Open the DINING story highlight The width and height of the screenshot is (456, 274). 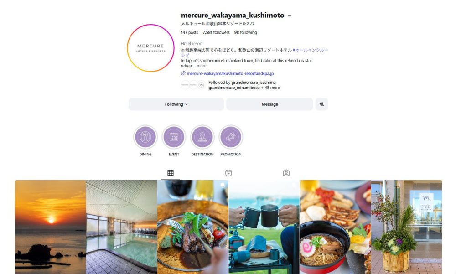coord(145,137)
